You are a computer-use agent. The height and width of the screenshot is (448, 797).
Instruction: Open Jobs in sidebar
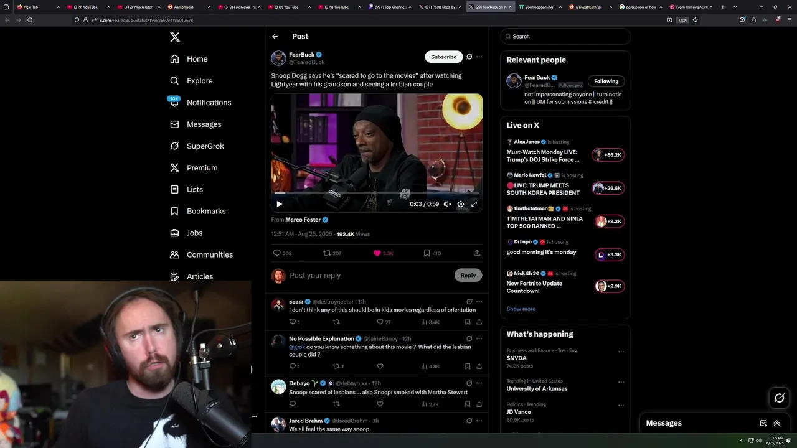(186, 233)
